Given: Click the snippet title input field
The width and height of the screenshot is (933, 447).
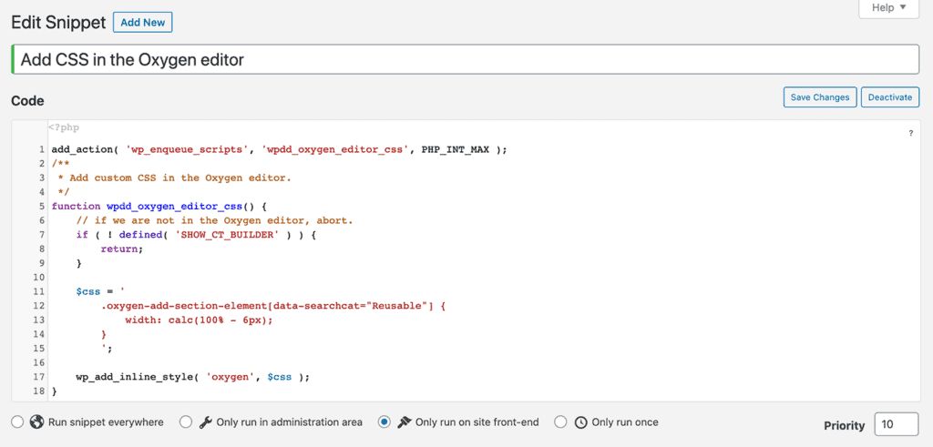Looking at the screenshot, I should [466, 59].
